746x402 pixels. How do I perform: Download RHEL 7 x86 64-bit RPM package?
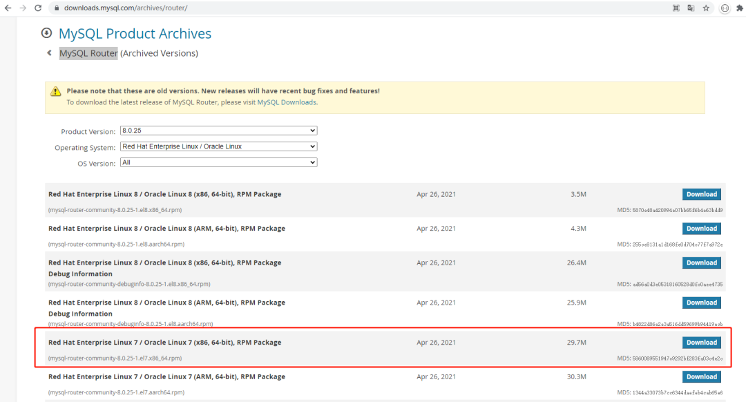(x=701, y=343)
